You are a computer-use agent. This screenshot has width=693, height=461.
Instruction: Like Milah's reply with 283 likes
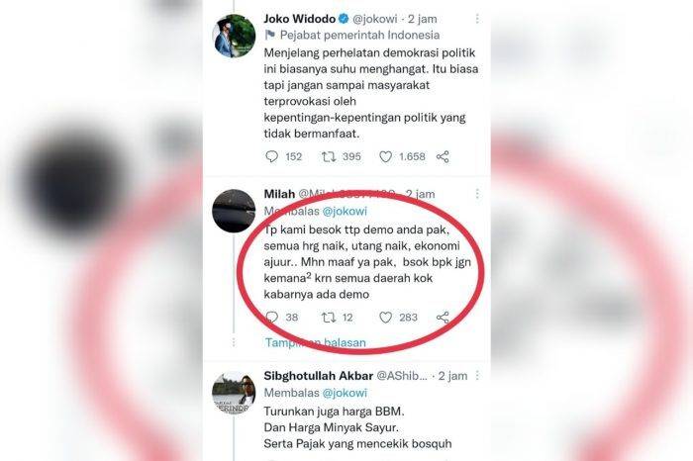[385, 318]
